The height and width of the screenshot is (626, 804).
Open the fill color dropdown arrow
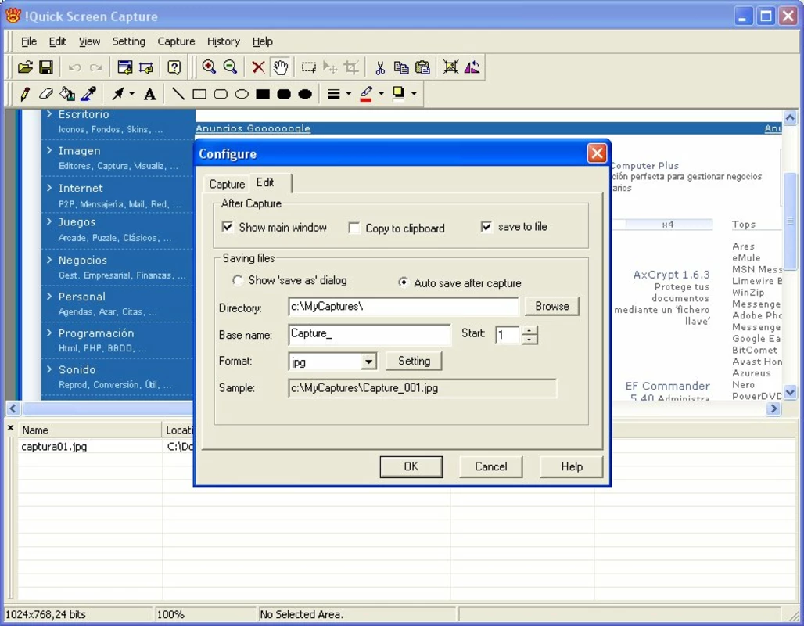(x=414, y=94)
